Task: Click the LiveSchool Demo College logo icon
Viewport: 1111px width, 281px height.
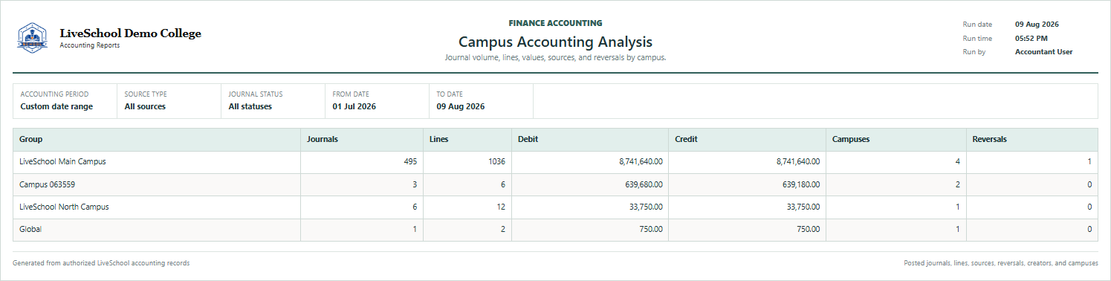Action: coord(32,38)
